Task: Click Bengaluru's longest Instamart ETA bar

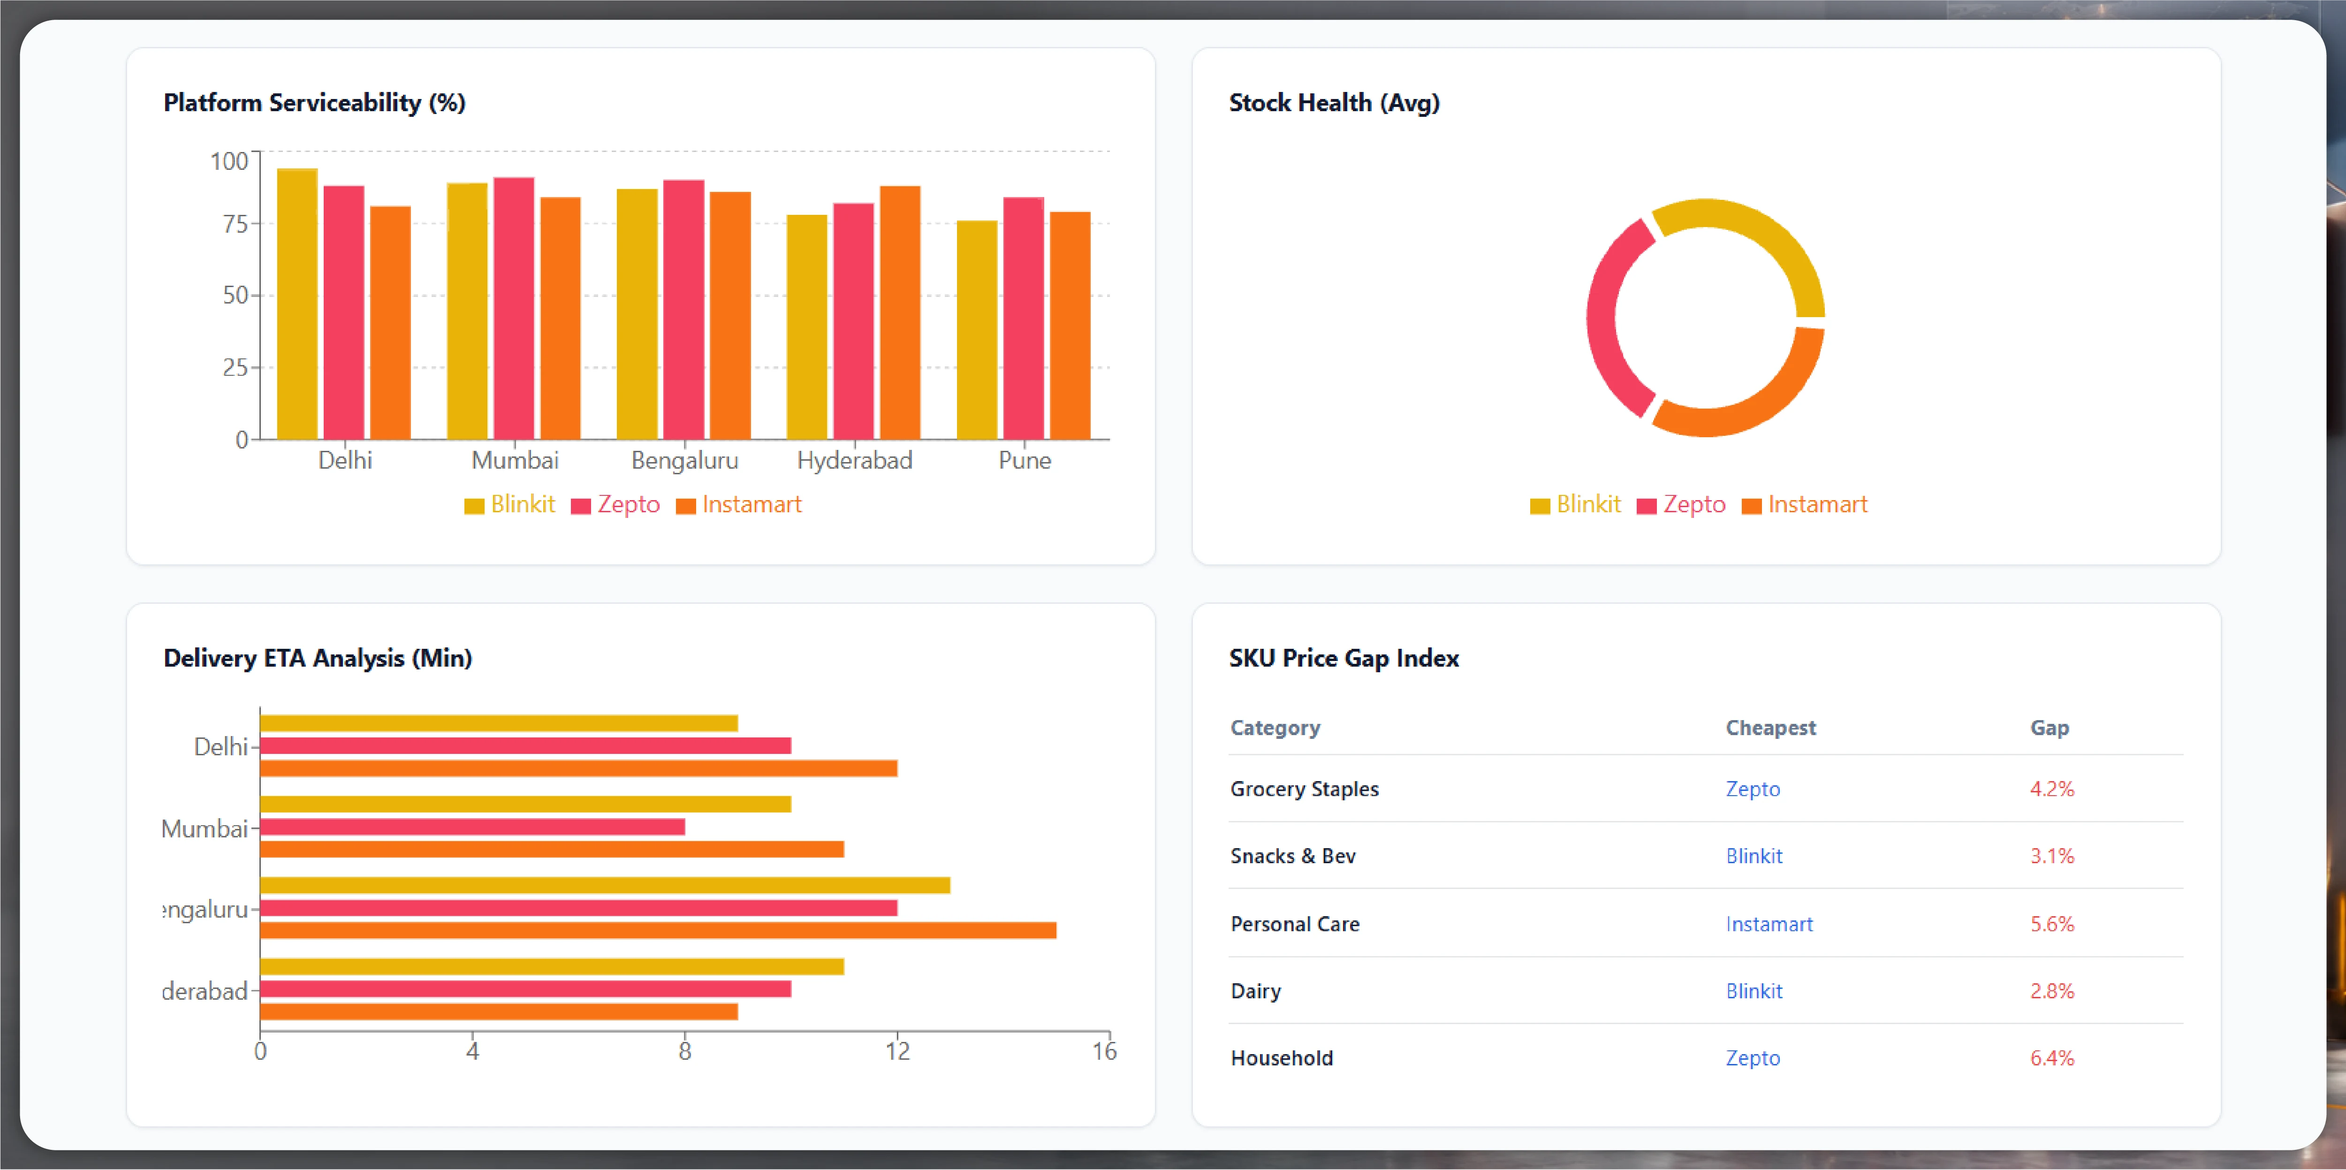Action: point(659,930)
